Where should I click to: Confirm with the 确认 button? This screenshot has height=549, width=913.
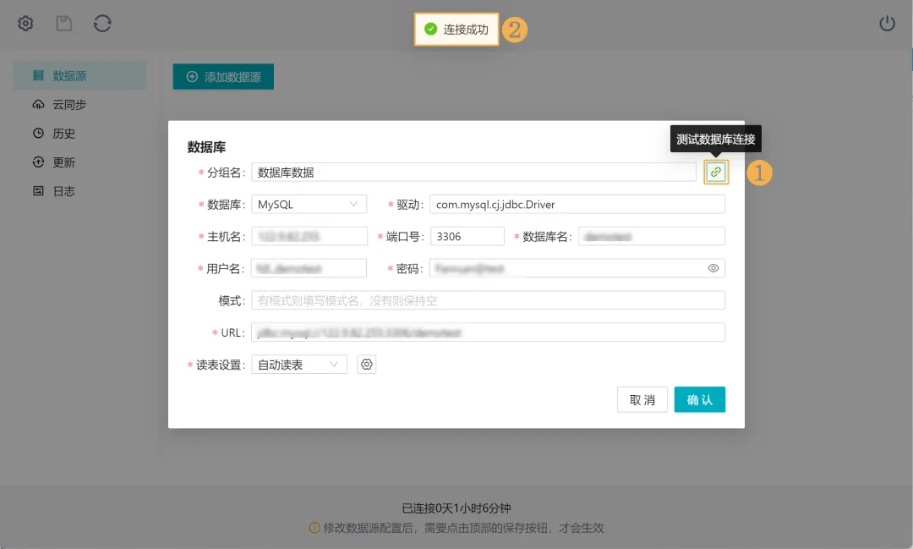tap(699, 399)
